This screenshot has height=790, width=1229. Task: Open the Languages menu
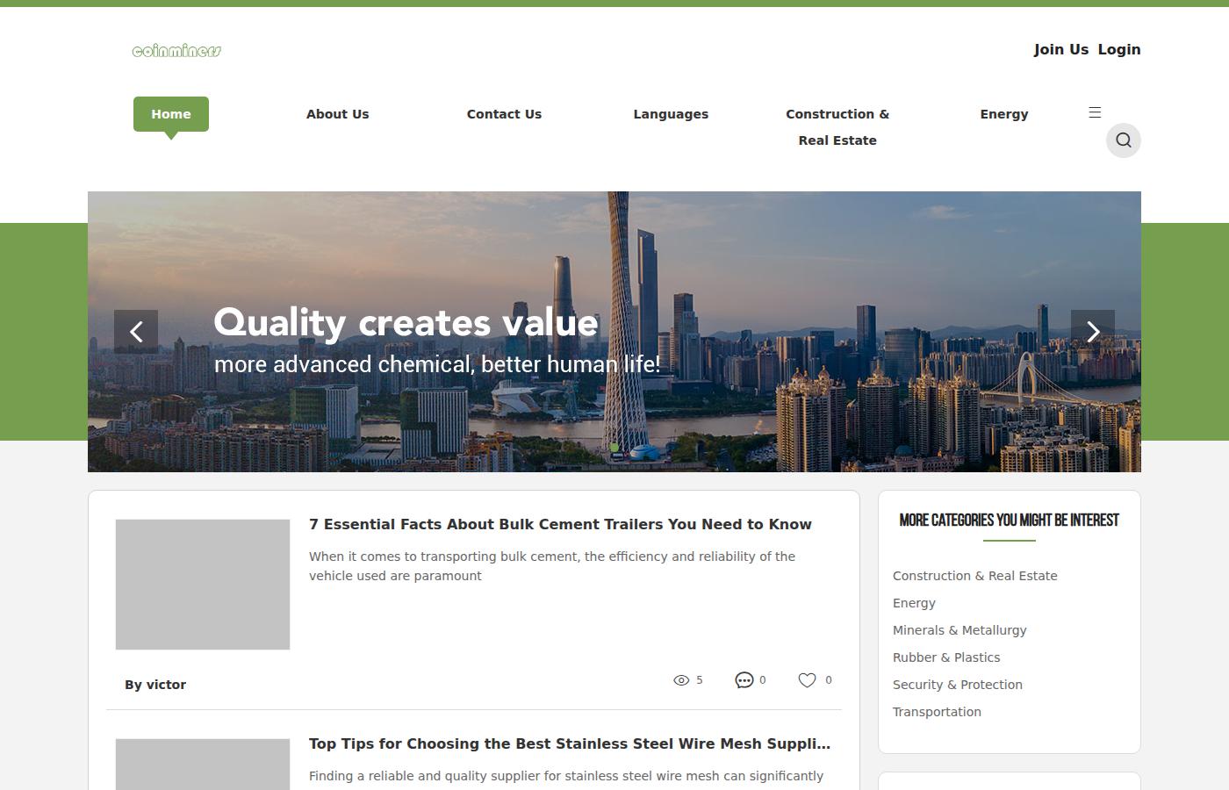click(x=671, y=114)
